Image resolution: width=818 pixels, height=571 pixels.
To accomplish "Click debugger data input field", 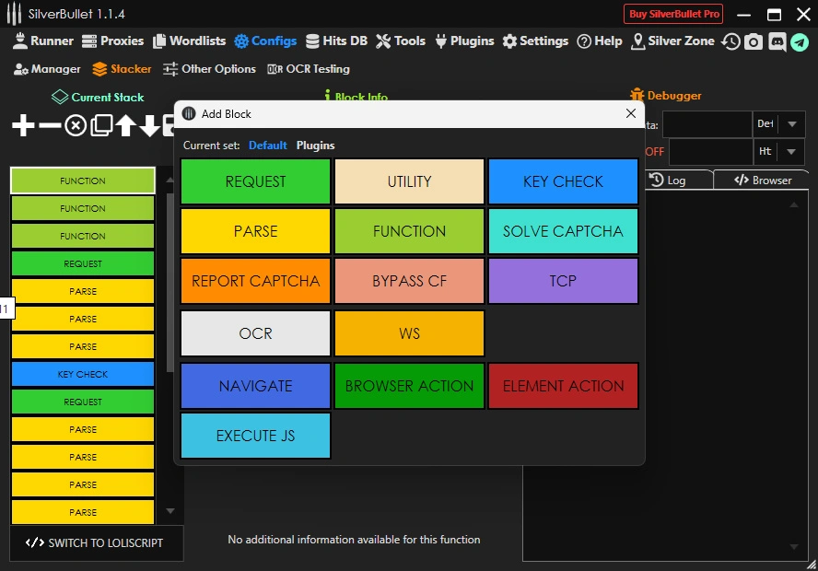I will 707,124.
